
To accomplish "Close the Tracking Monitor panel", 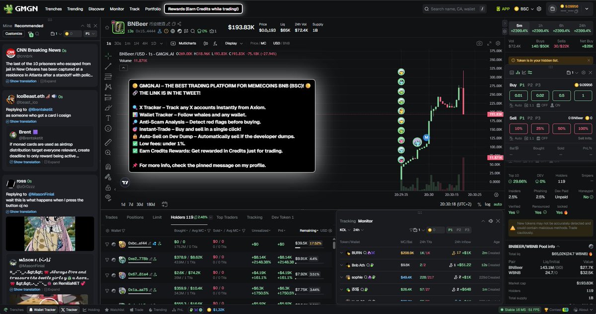I will 498,221.
